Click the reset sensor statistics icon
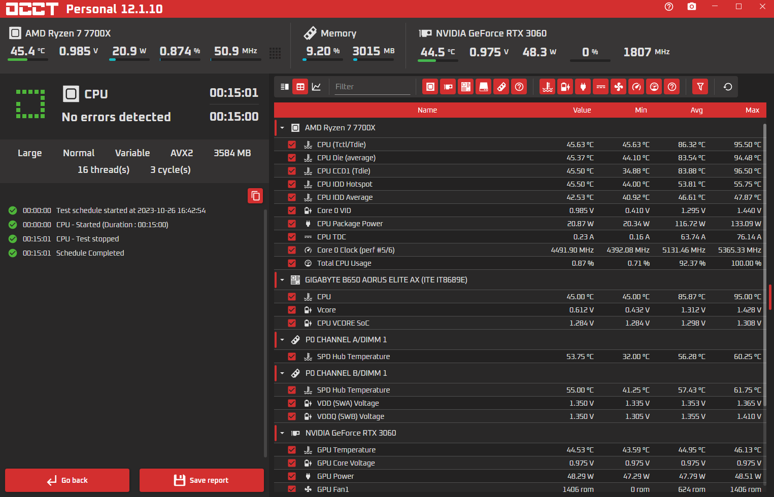774x497 pixels. pos(728,87)
